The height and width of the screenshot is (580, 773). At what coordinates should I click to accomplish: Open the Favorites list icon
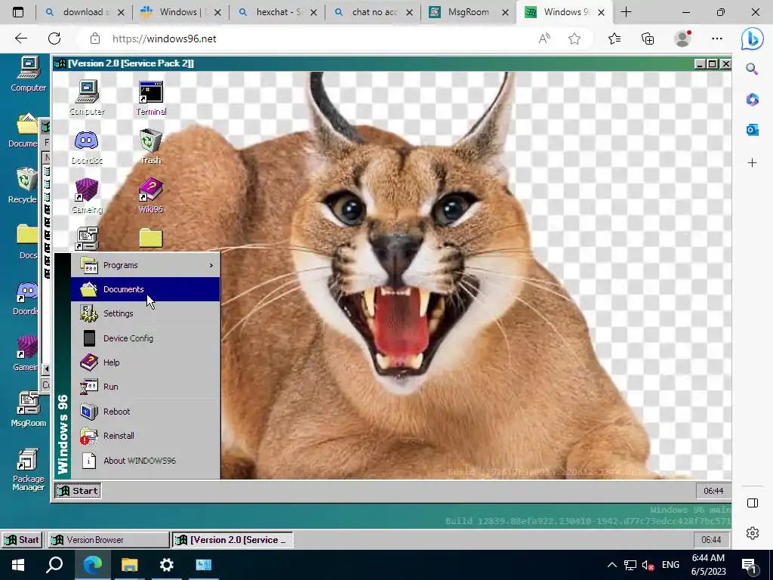(x=614, y=39)
